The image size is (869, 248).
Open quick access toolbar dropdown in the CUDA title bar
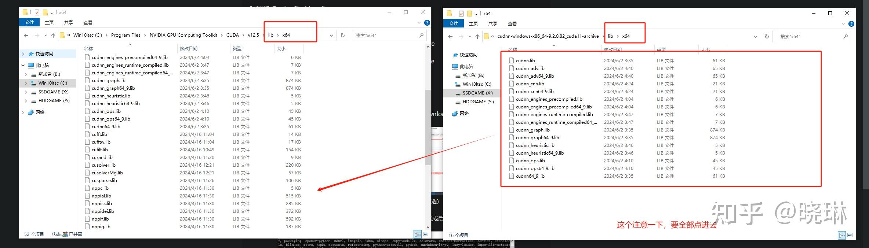52,13
